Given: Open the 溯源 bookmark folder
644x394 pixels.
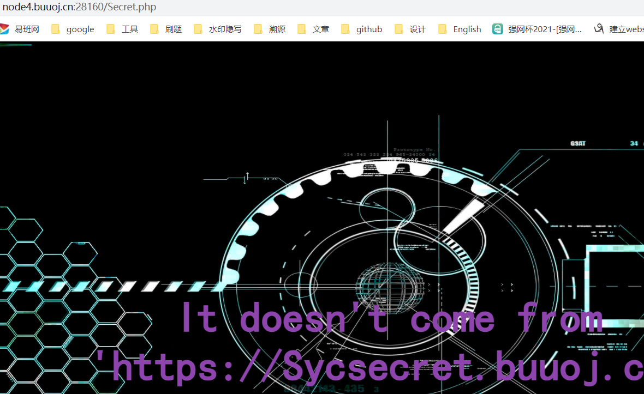Looking at the screenshot, I should [270, 29].
